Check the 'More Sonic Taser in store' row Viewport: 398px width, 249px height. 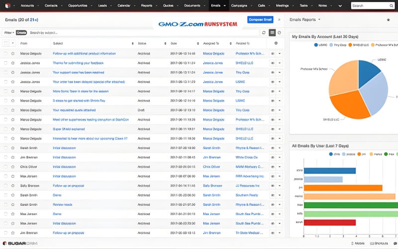tap(5, 91)
